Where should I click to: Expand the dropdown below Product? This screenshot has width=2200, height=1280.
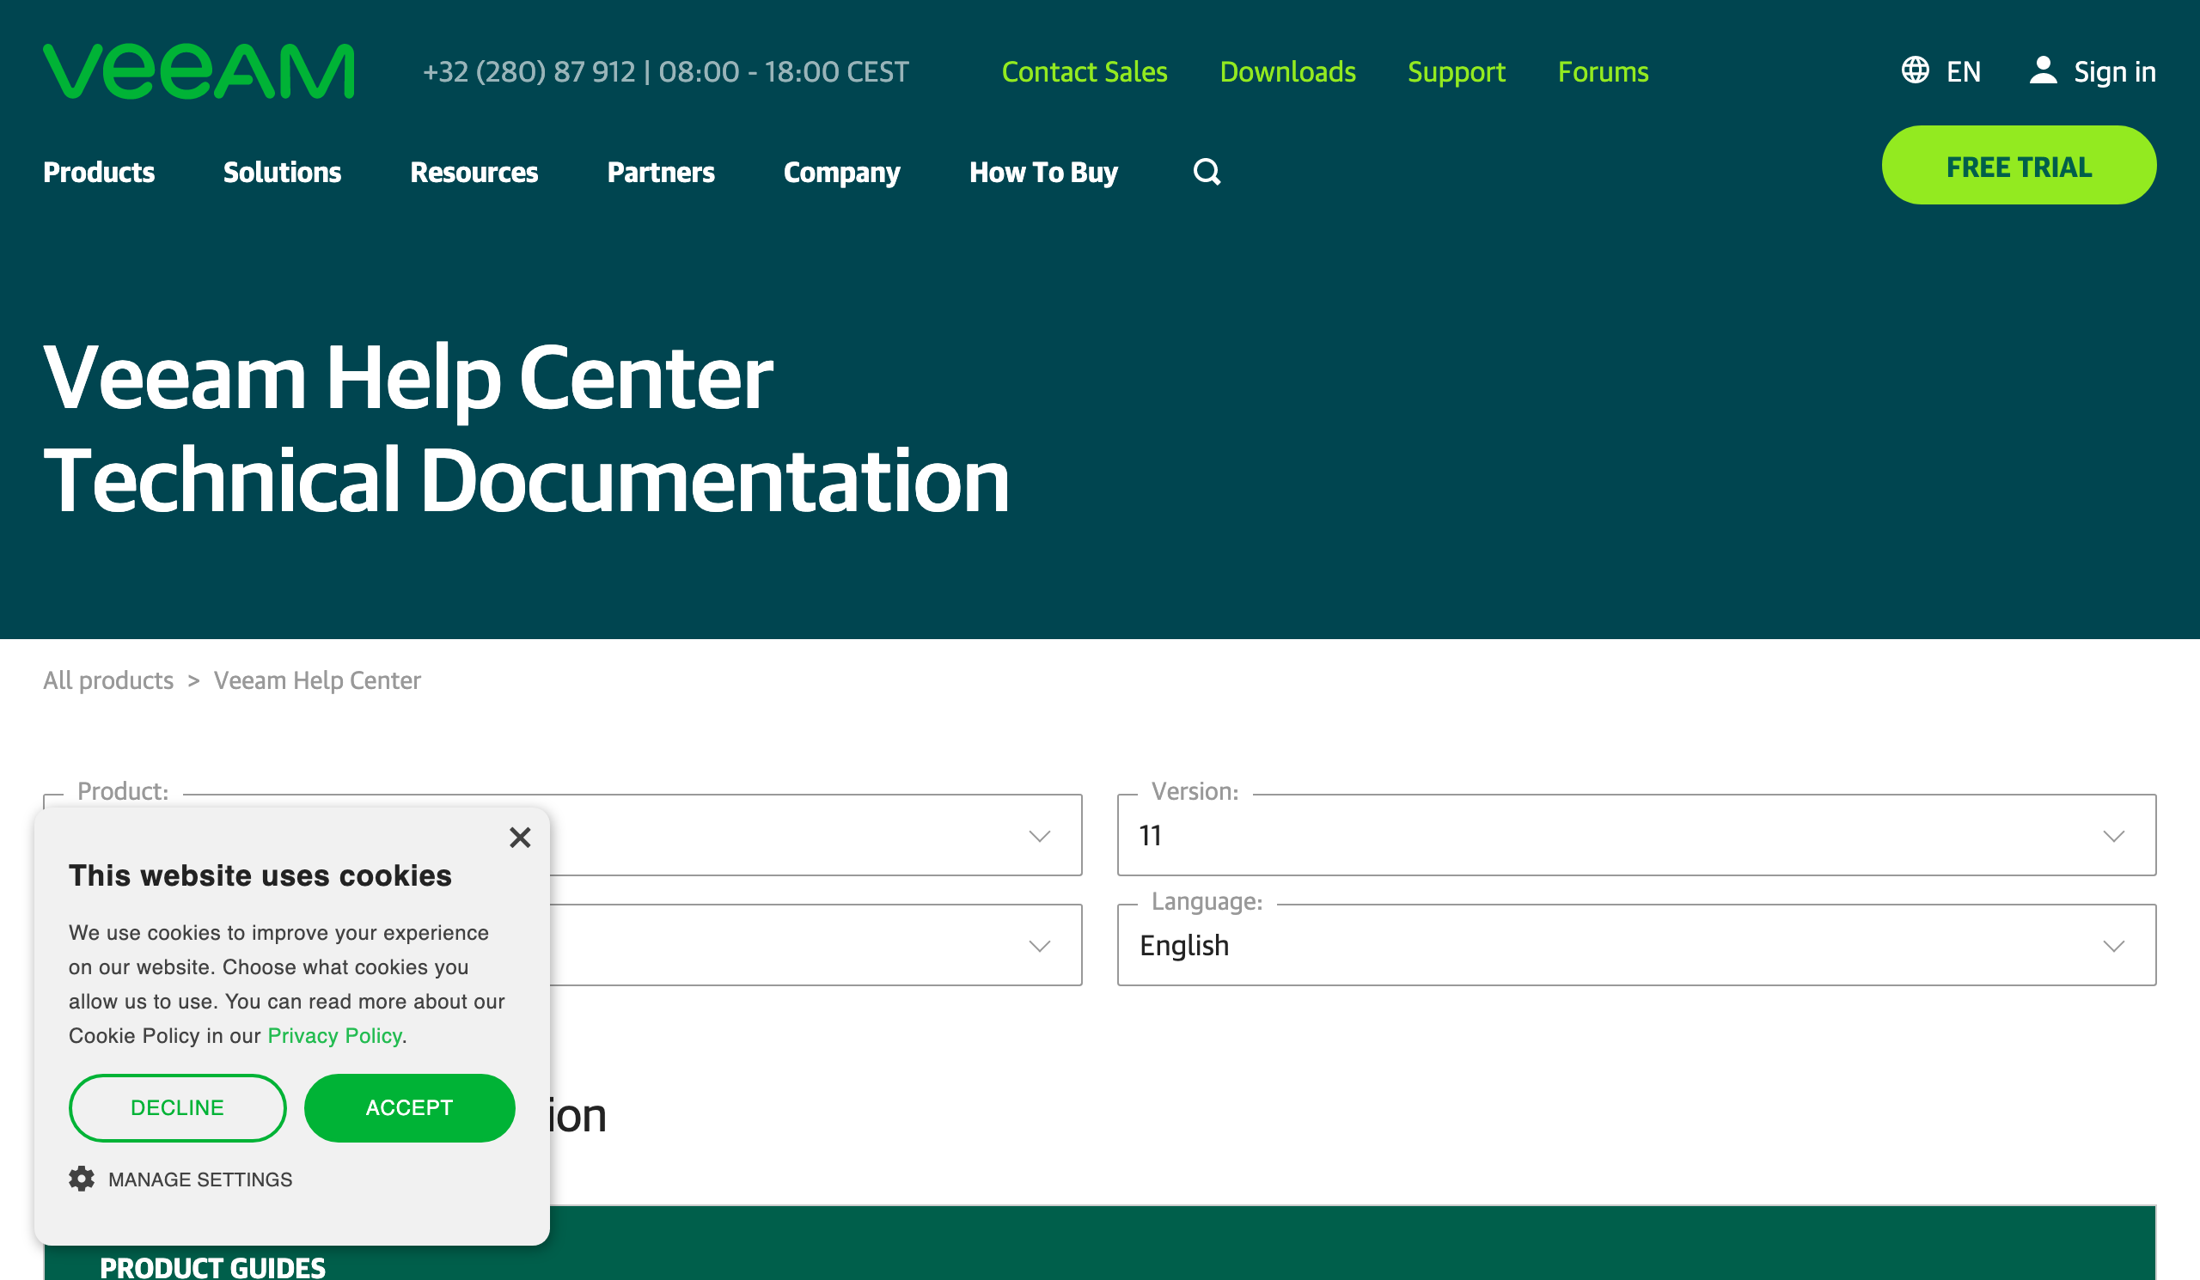[x=562, y=945]
